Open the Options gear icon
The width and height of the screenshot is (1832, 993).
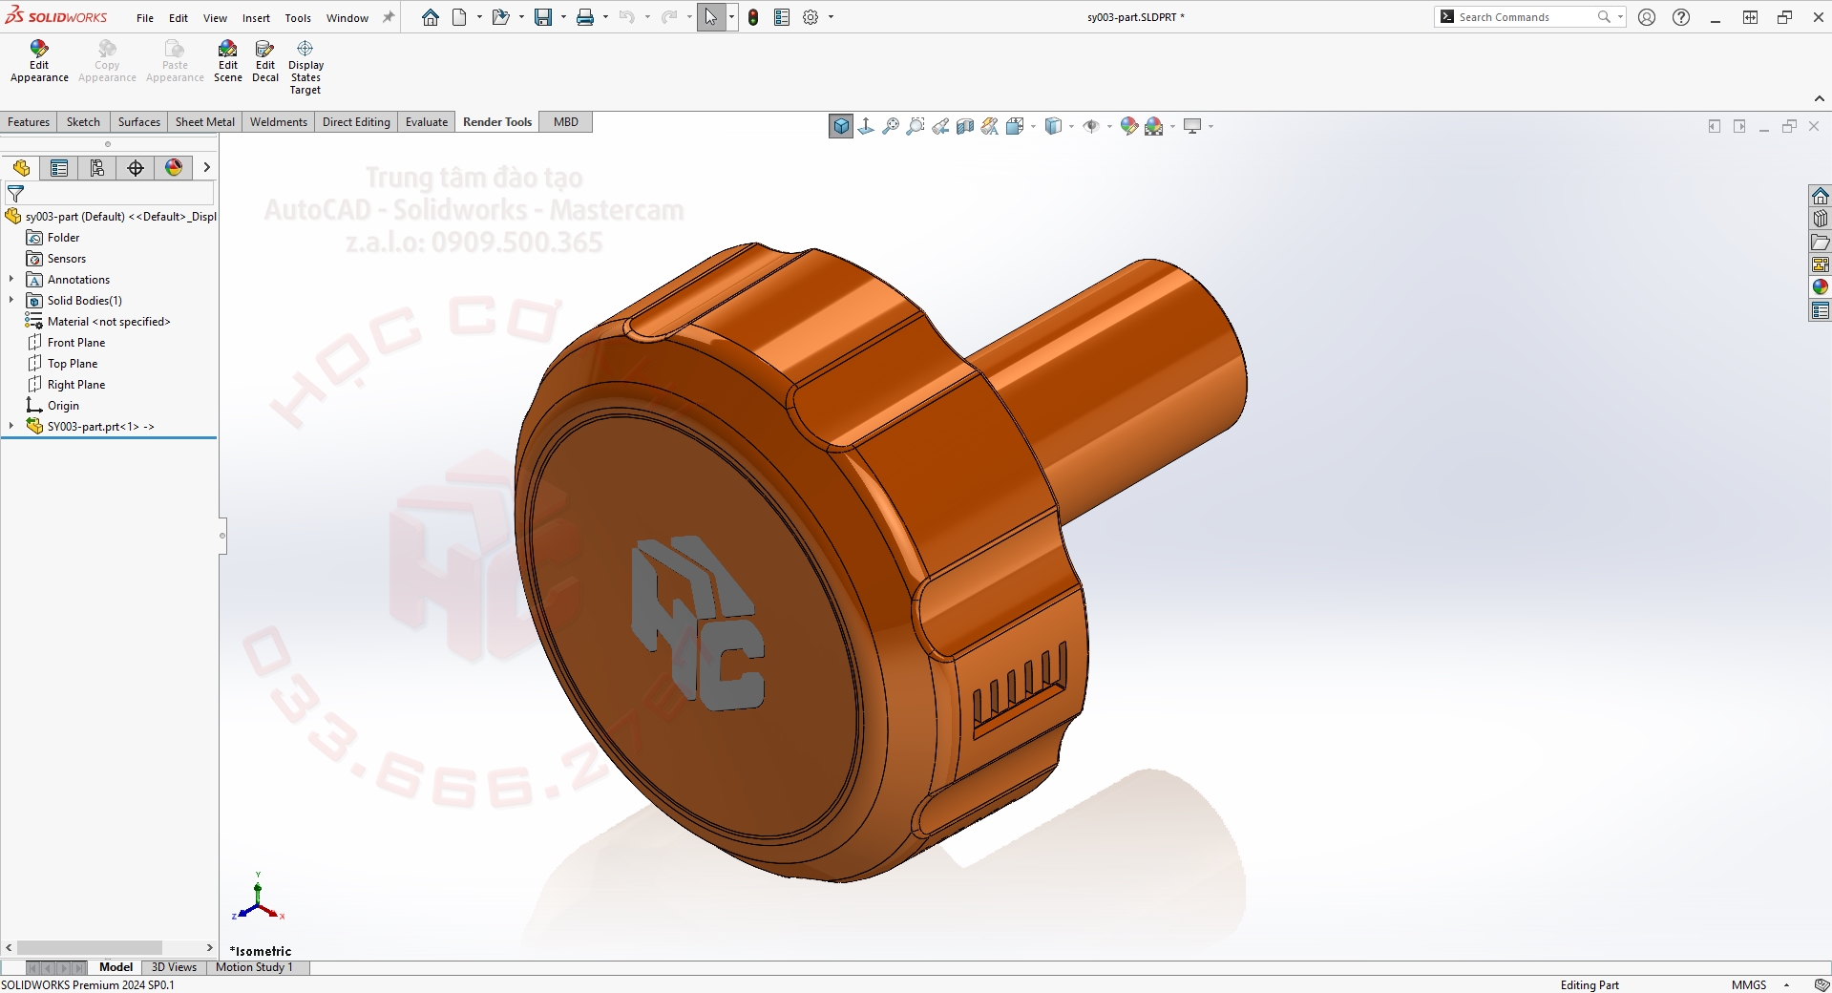click(811, 17)
